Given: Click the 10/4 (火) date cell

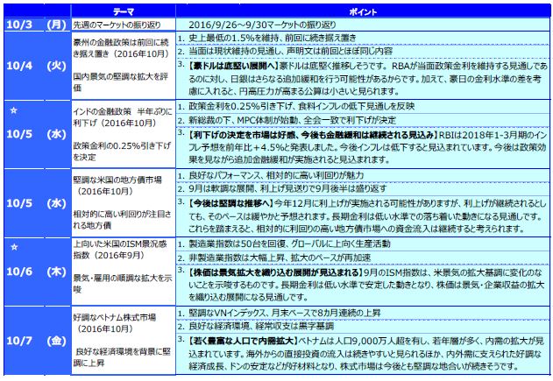Looking at the screenshot, I should pyautogui.click(x=34, y=66).
